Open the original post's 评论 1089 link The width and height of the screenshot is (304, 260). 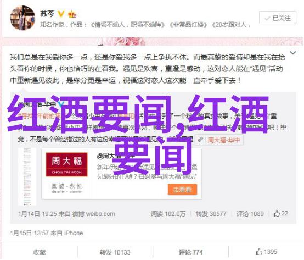coord(250,214)
